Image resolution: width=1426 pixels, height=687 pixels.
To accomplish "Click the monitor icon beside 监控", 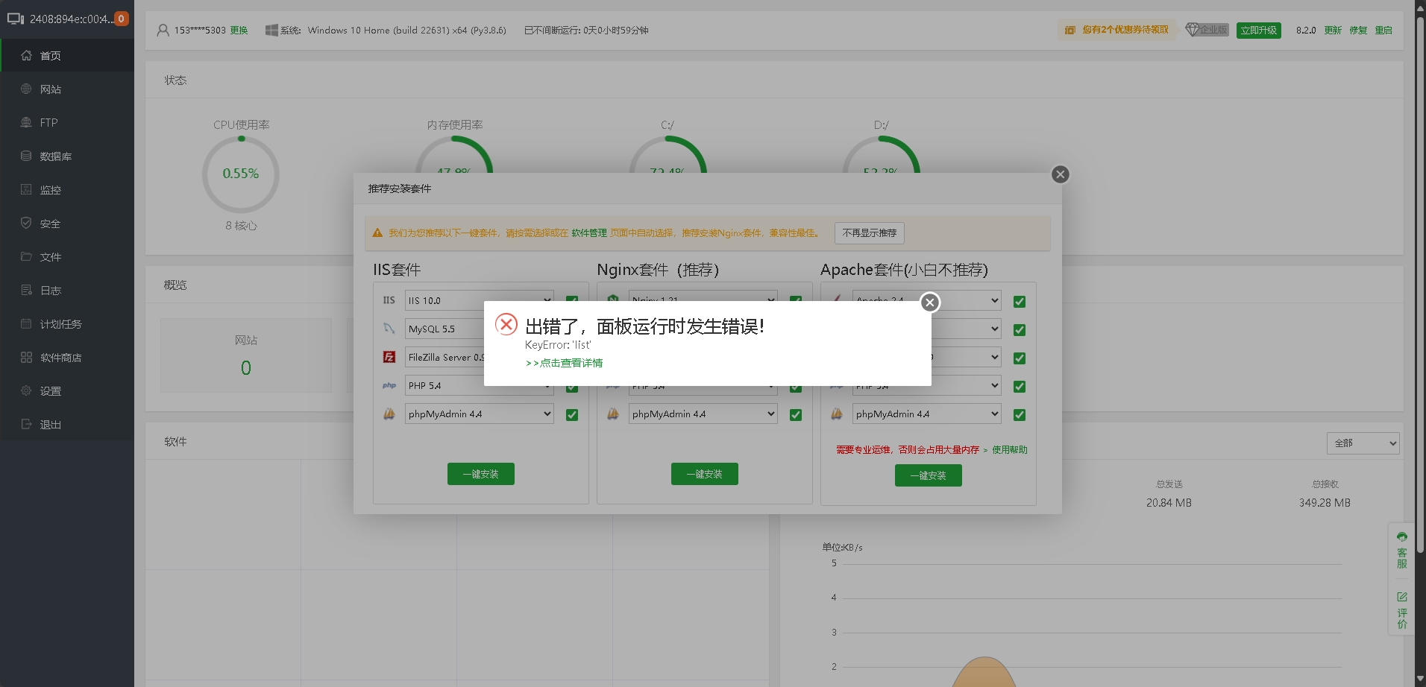I will (x=26, y=189).
